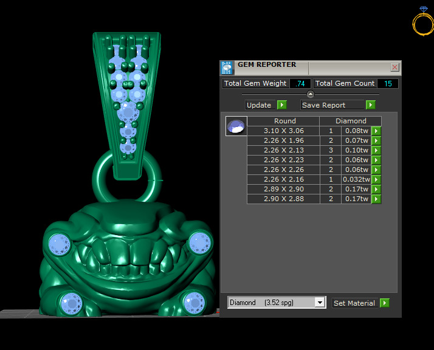Click green arrow for 2.26 X 2.13 row
The height and width of the screenshot is (350, 434).
(376, 150)
